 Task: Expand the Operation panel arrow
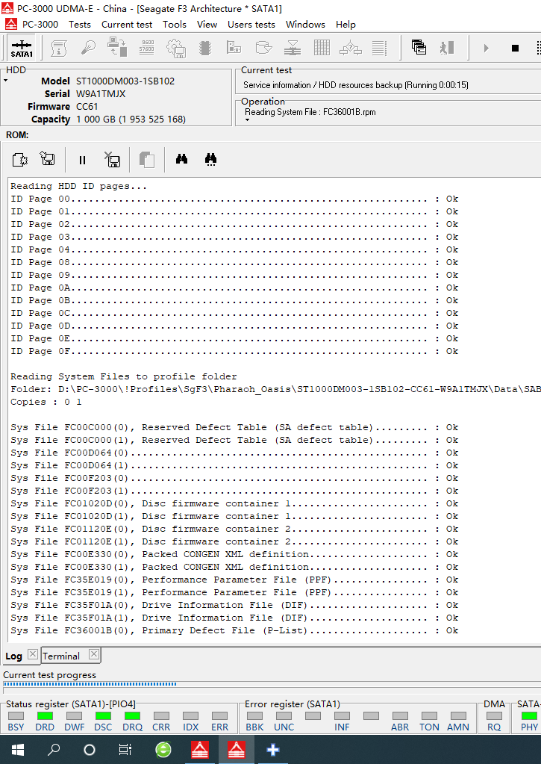coord(248,119)
